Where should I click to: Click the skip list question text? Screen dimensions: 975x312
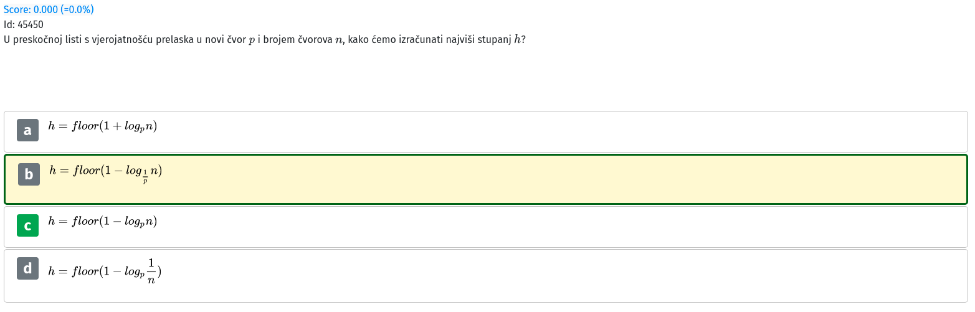[x=265, y=40]
